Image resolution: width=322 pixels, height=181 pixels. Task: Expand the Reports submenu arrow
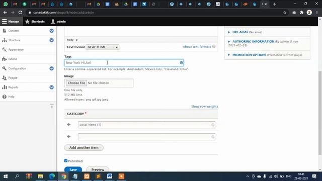51,87
